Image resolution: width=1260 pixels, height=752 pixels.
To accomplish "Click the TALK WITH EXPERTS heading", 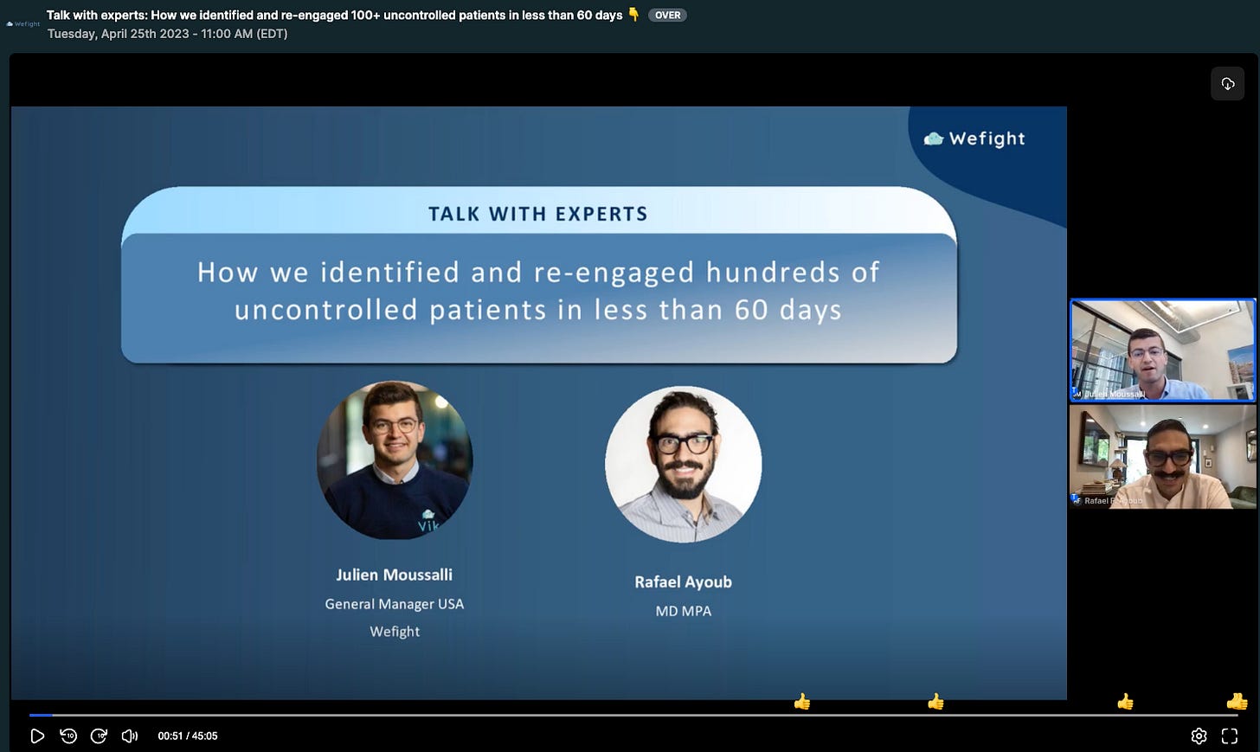I will point(538,214).
